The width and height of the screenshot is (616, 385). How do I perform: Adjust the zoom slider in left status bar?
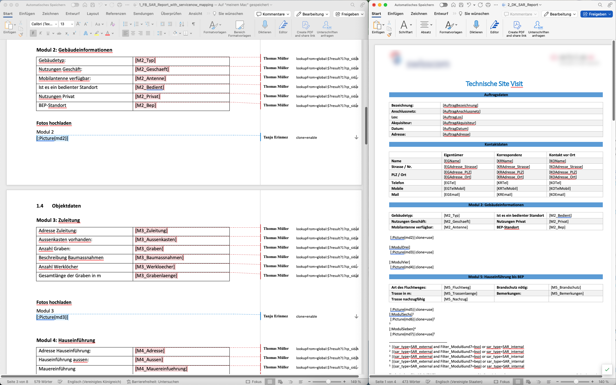point(328,382)
